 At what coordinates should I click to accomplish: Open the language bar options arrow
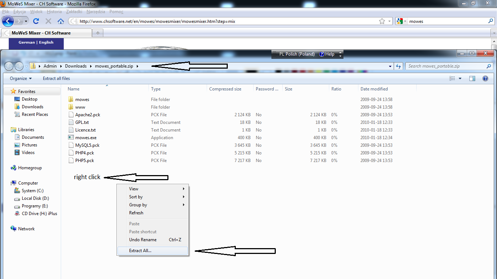tap(340, 56)
